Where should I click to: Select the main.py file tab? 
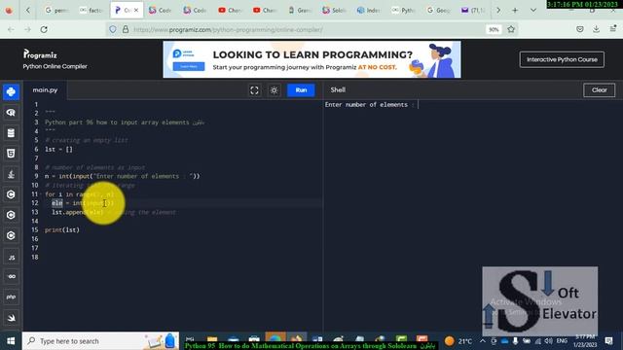click(x=45, y=90)
